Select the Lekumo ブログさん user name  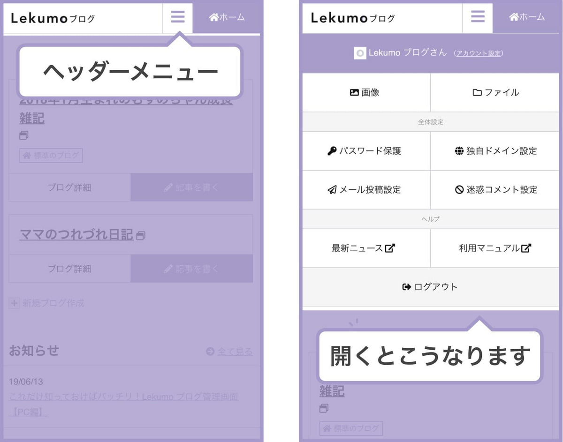point(408,53)
